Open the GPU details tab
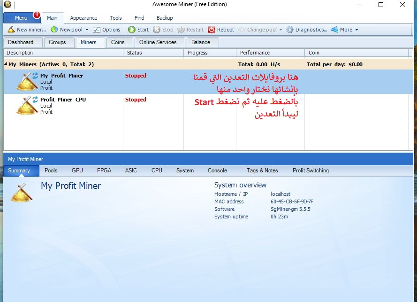This screenshot has height=302, width=417. (x=77, y=170)
